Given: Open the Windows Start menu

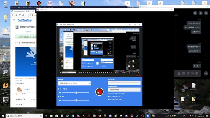Looking at the screenshot, I should (x=3, y=116).
